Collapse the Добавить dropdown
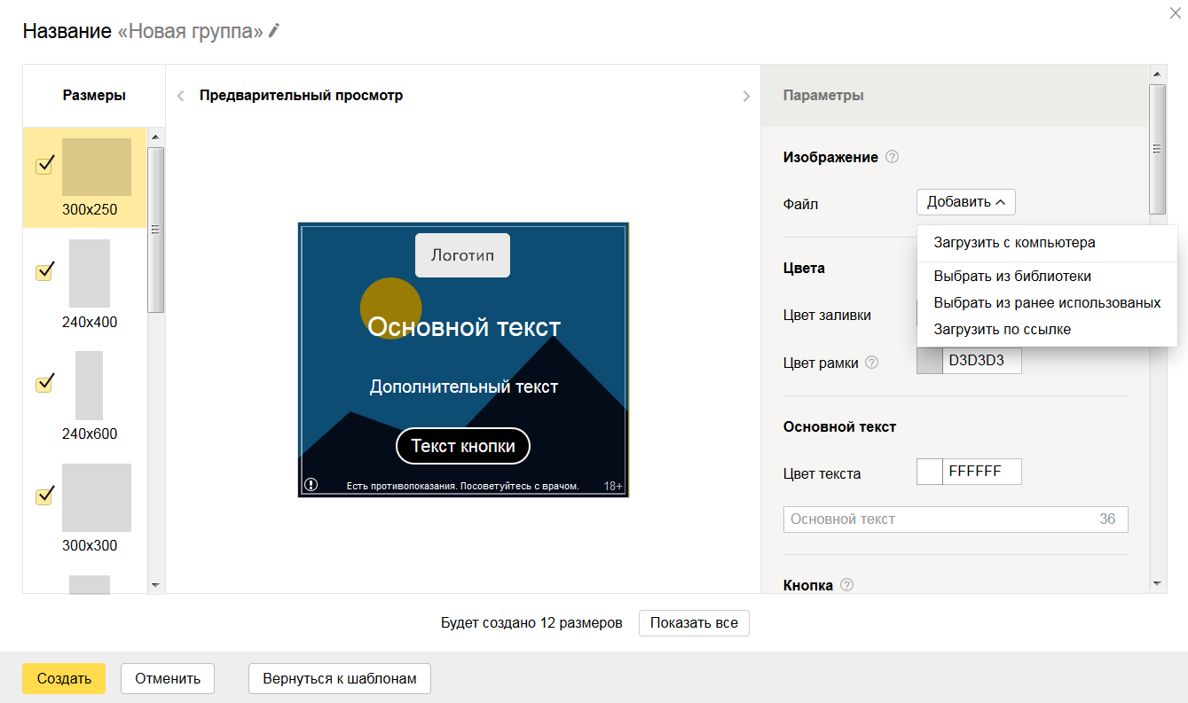 pyautogui.click(x=965, y=202)
